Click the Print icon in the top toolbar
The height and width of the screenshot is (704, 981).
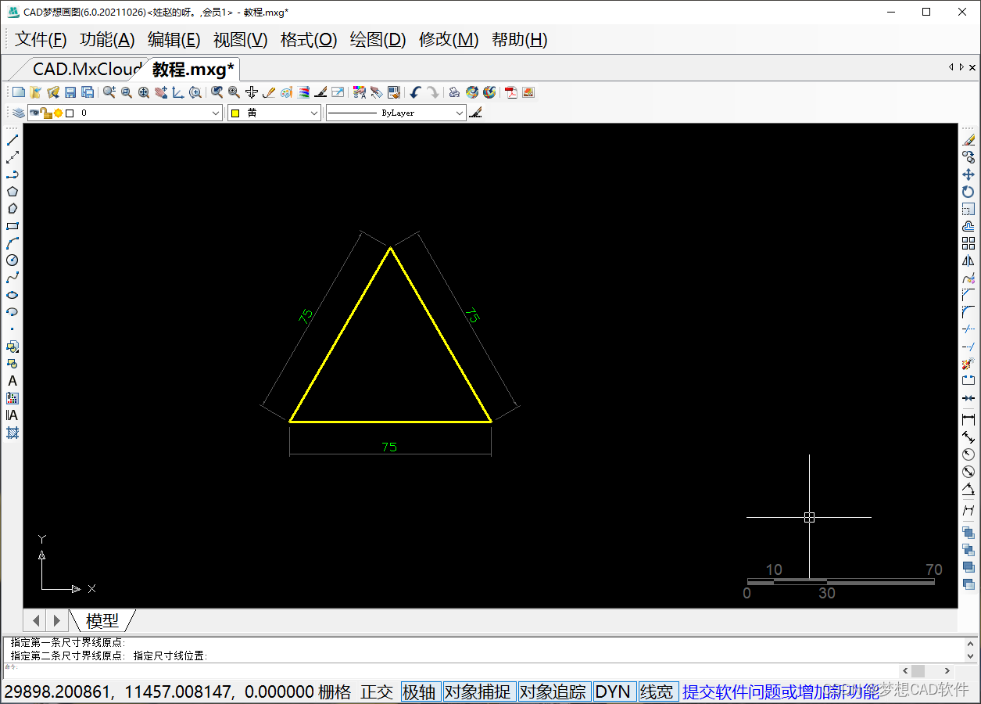pyautogui.click(x=454, y=92)
